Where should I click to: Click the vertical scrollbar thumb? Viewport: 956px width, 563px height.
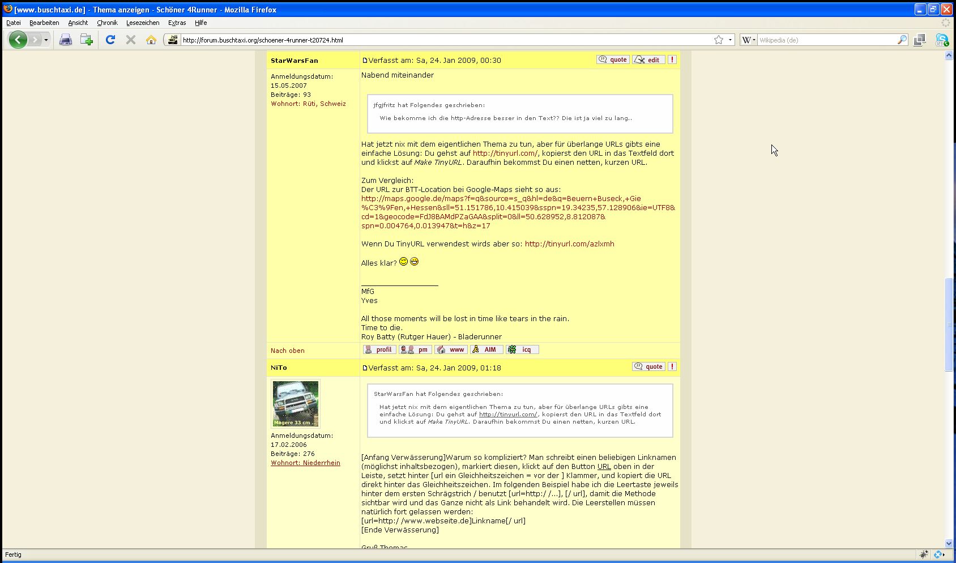coord(949,325)
